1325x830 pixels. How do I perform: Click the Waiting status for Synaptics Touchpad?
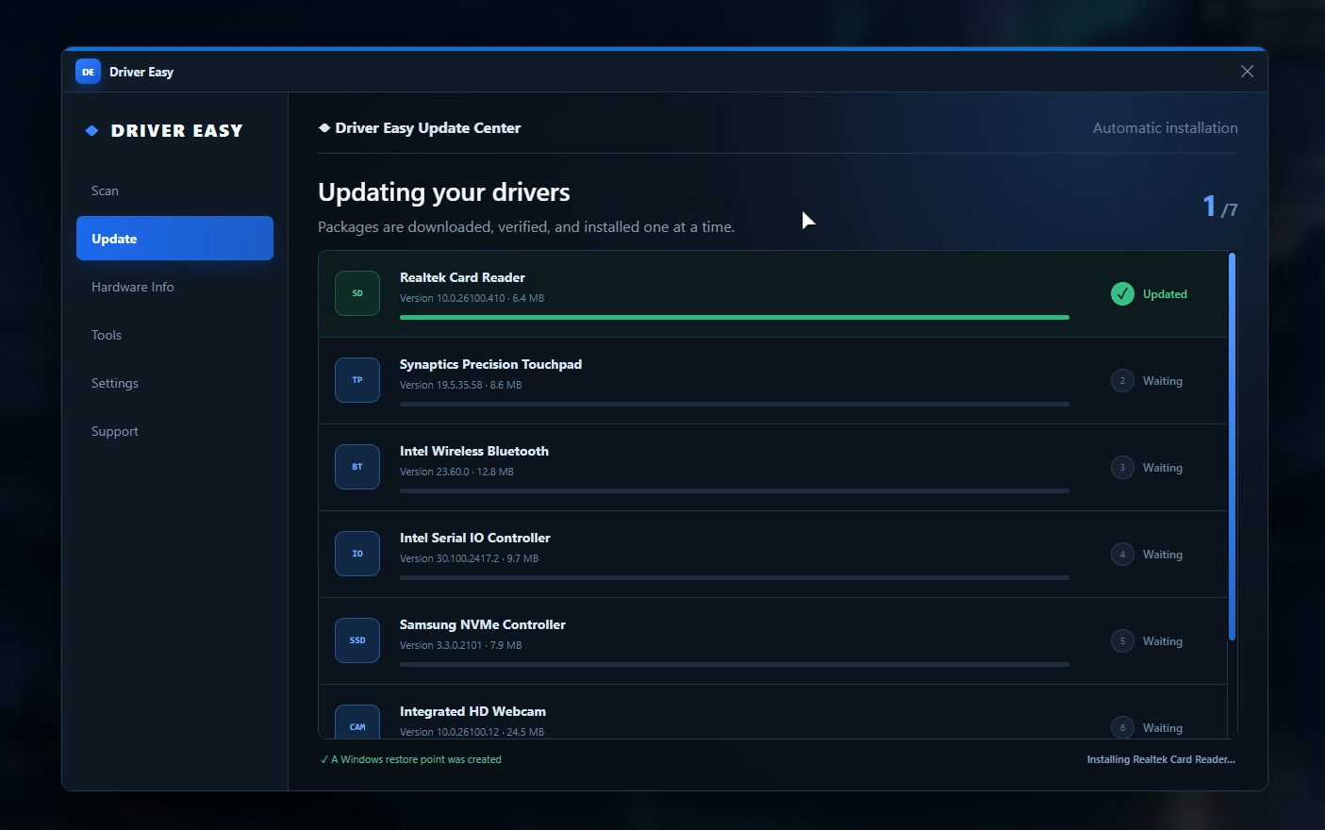1163,381
